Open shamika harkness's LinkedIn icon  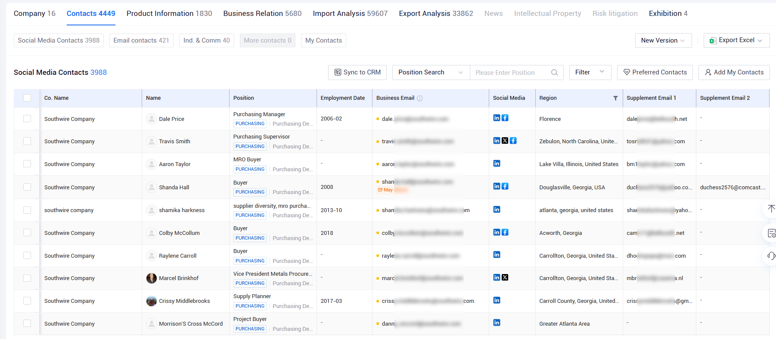(497, 210)
